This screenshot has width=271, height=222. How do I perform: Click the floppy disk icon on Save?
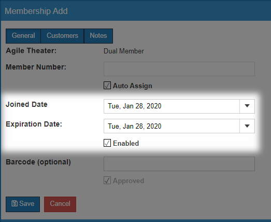coord(15,203)
